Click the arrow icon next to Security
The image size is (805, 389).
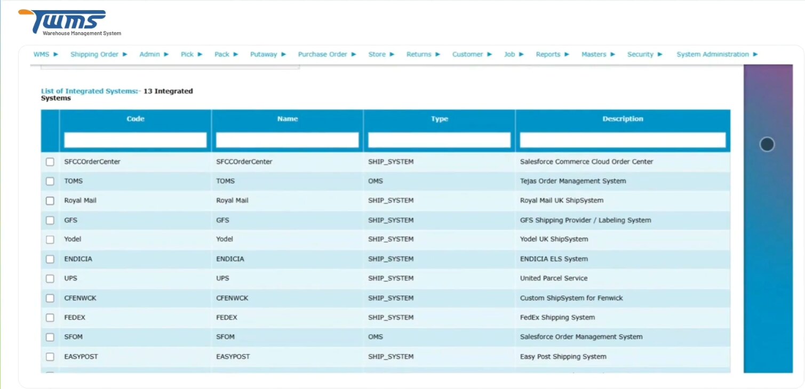[x=660, y=54]
